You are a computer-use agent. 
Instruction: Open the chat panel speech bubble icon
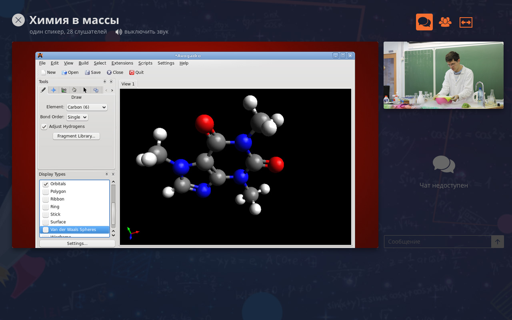(x=424, y=22)
